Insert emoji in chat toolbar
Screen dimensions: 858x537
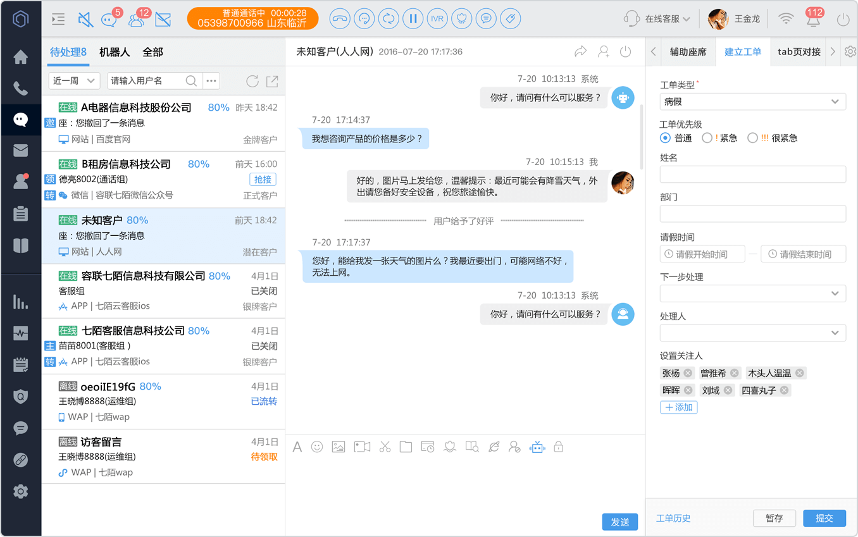(x=318, y=447)
